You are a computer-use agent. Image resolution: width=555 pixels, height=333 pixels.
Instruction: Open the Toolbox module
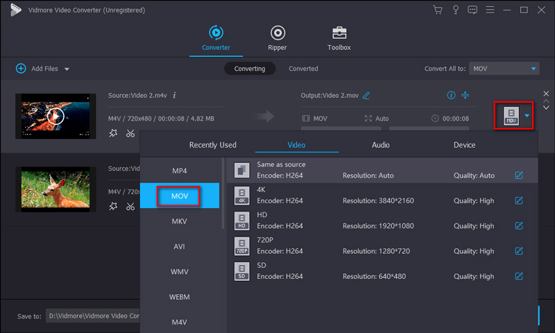(339, 37)
